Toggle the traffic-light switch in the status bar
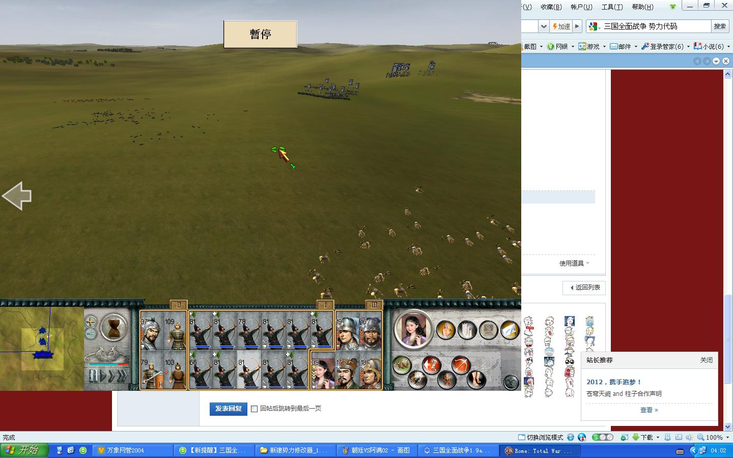This screenshot has width=733, height=458. 602,437
